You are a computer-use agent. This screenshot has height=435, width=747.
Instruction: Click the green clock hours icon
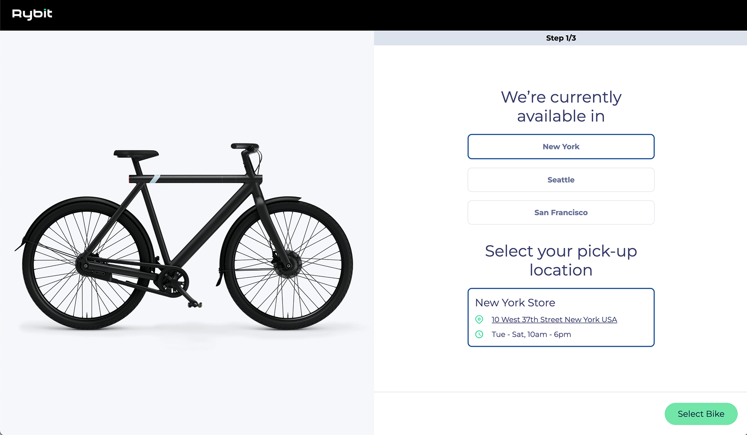pos(480,334)
